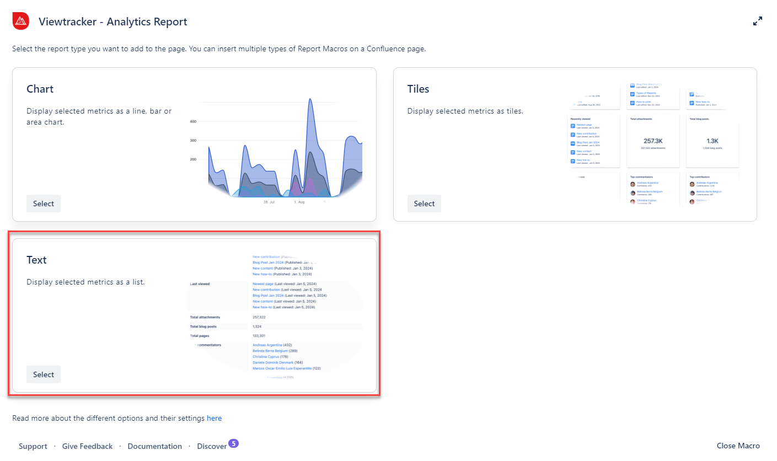777x461 pixels.
Task: Click the Text card heading
Action: click(x=36, y=260)
